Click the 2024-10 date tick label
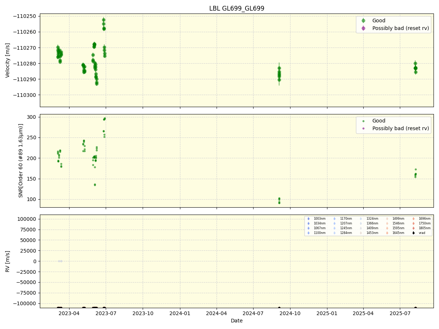This screenshot has height=329, width=439. (290, 313)
